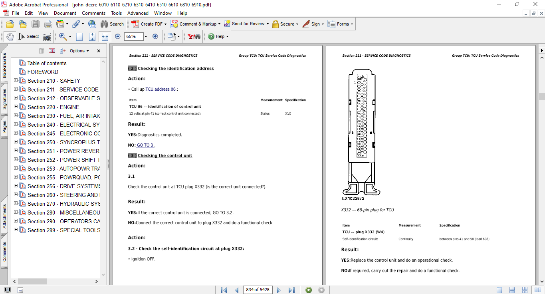
Task: Select the Hand tool
Action: pos(10,36)
